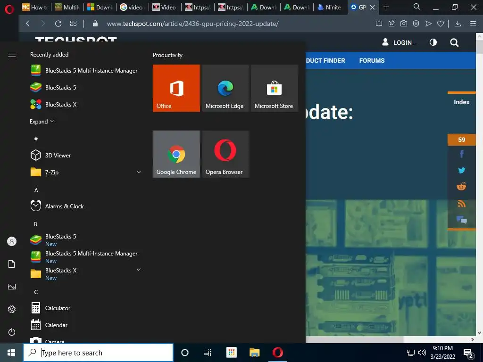Expand the Recently added list
The width and height of the screenshot is (483, 362).
pyautogui.click(x=42, y=122)
